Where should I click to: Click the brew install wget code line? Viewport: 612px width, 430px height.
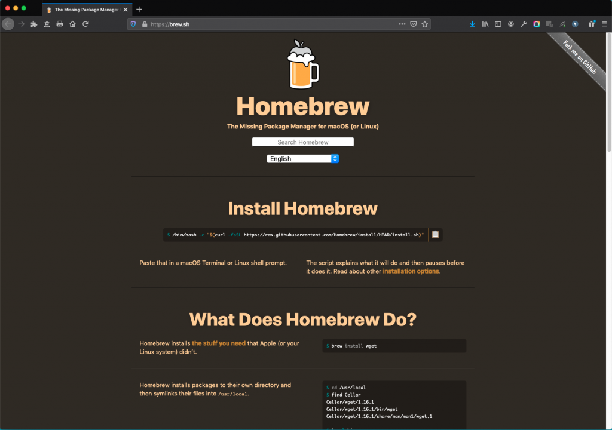coord(351,346)
